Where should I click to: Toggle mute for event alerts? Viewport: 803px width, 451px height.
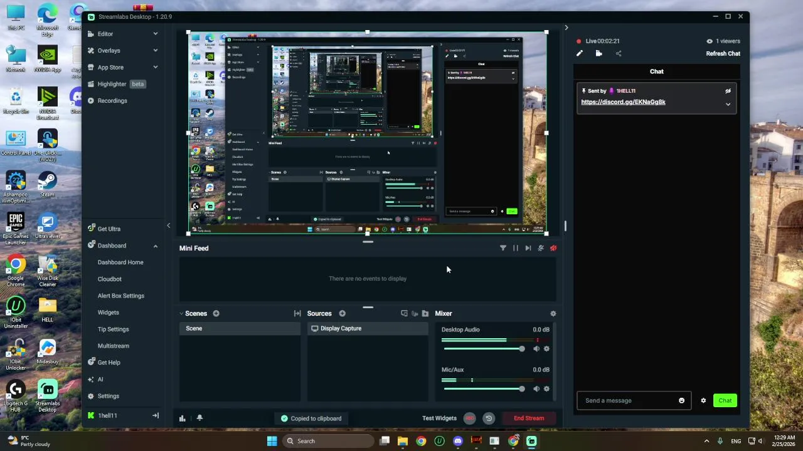tap(541, 248)
